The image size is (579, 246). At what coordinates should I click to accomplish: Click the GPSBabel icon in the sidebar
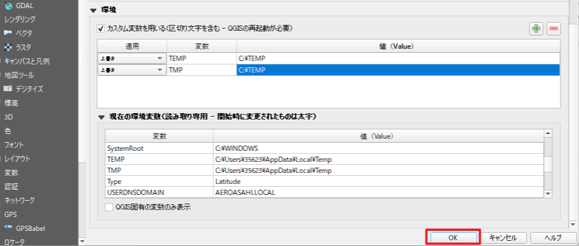tap(9, 228)
